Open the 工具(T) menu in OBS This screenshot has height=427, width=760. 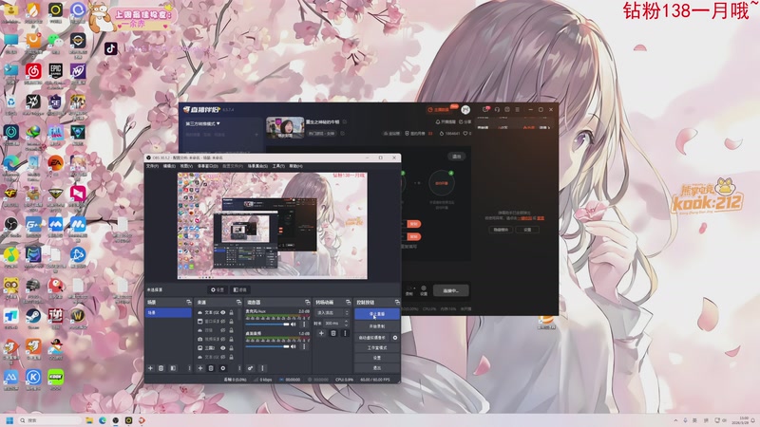278,166
